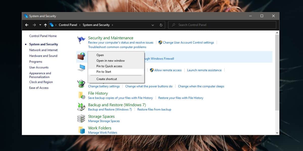Screen dimensions: 303x151
Task: Open Review your computer's status link
Action: [121, 43]
